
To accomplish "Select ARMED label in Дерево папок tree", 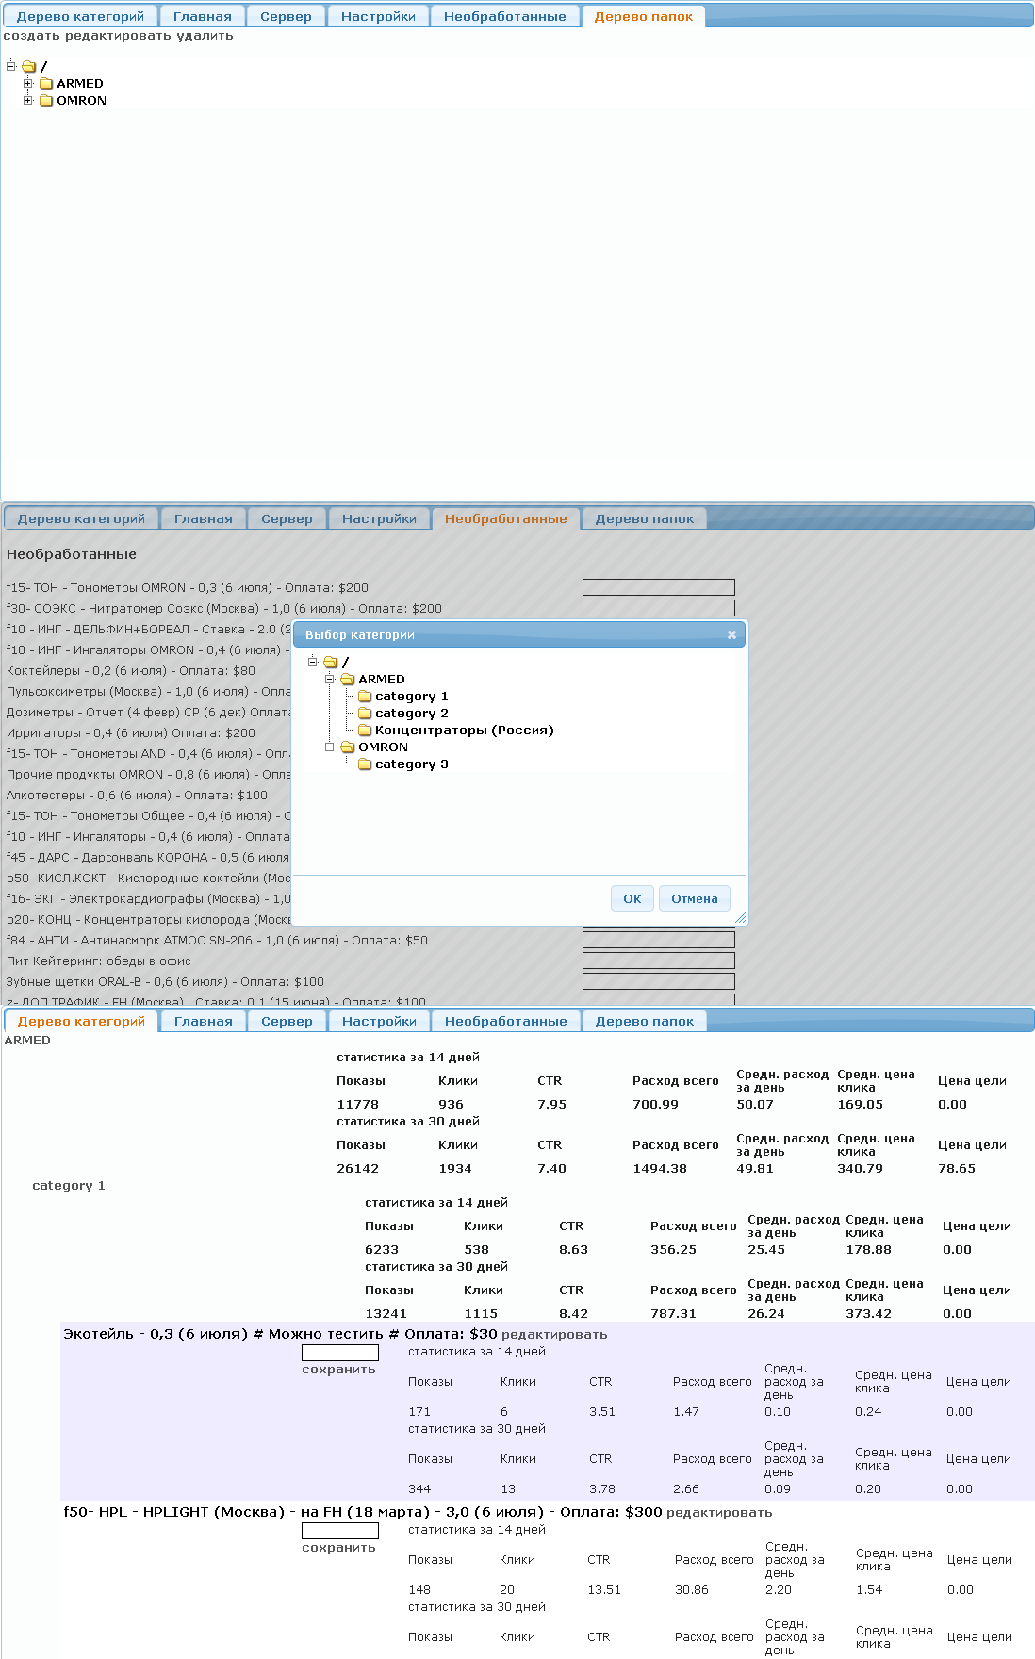I will [x=80, y=84].
